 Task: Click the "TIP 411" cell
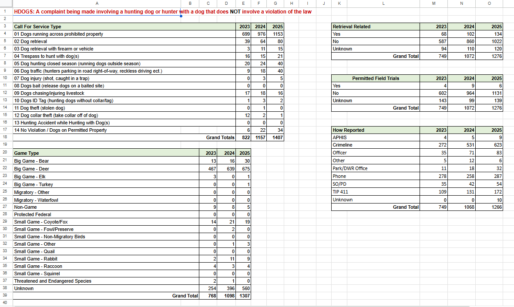340,192
